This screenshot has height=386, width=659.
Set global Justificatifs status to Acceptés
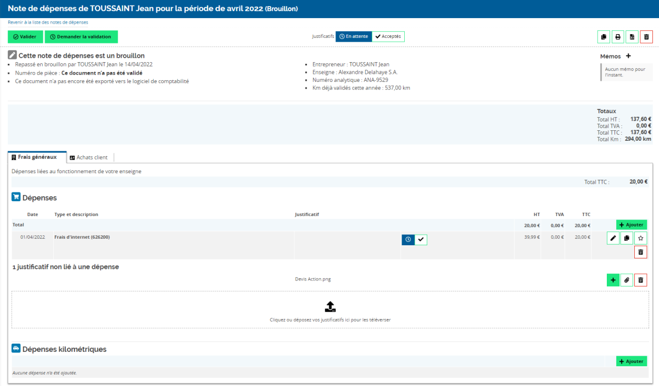[388, 37]
